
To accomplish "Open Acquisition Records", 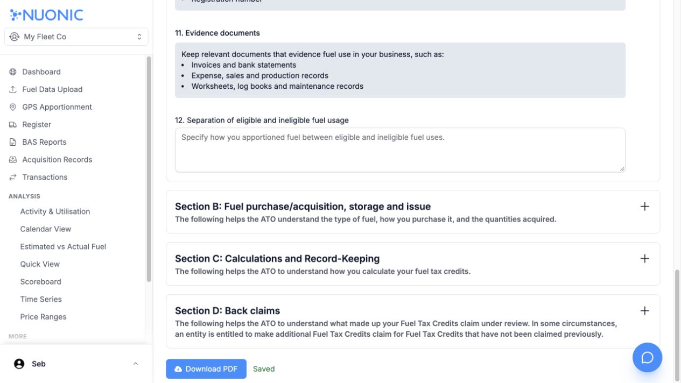I will [57, 160].
